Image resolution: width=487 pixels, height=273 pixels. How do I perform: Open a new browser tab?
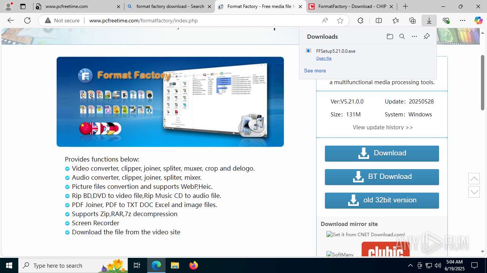click(x=406, y=6)
